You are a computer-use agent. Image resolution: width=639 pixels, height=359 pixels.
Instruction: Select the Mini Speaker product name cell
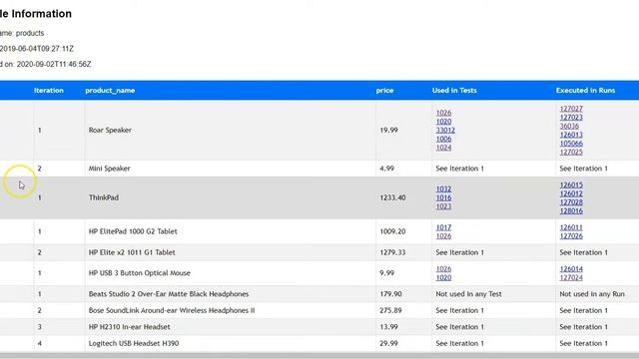(x=230, y=169)
